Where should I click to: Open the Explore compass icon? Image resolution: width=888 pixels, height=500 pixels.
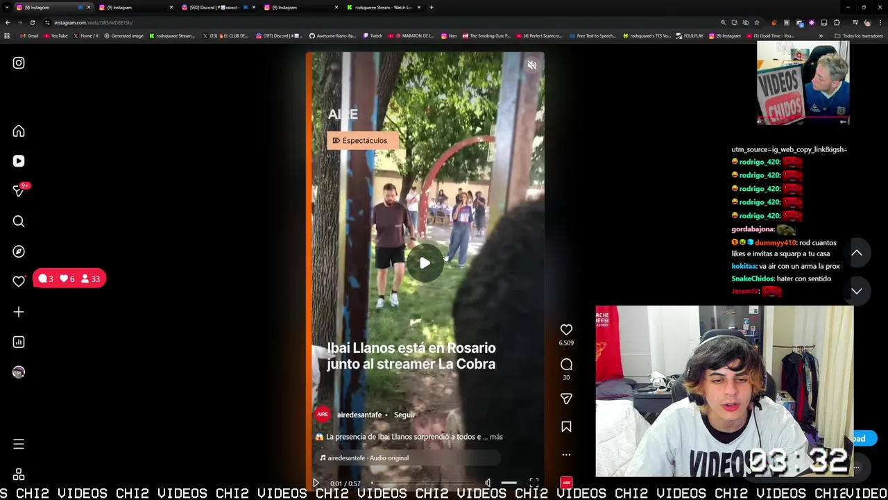coord(19,251)
